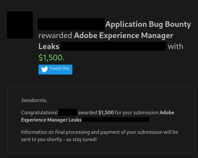Click the bold "Leaks" word in heading
Screen dimensions: 198x158
(x=49, y=46)
